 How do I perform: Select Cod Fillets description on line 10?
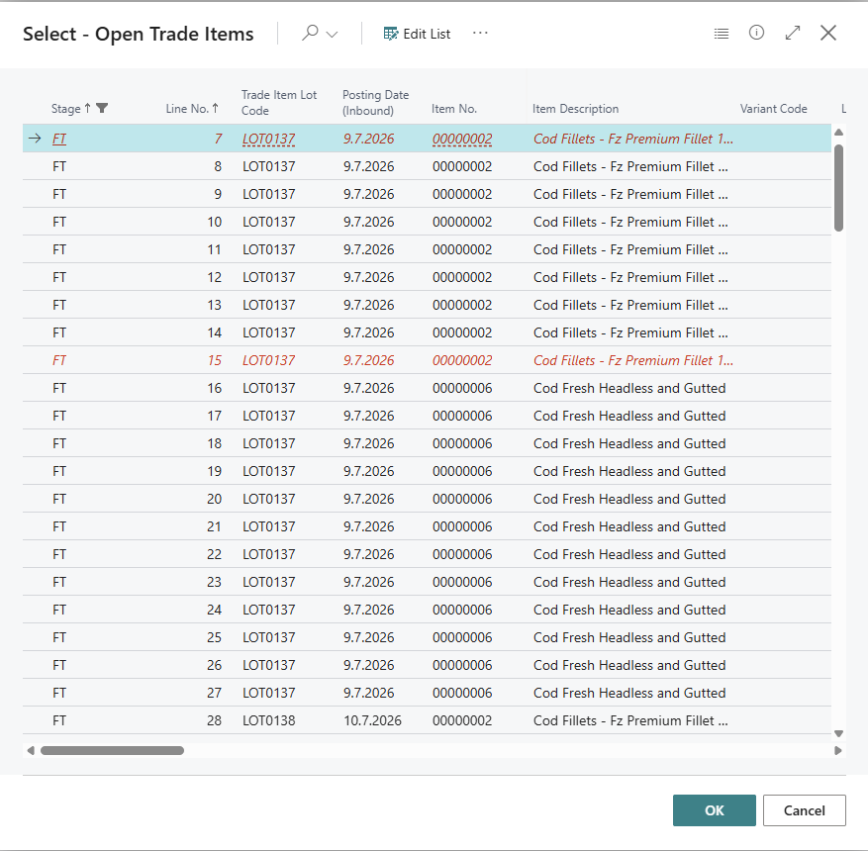point(630,222)
